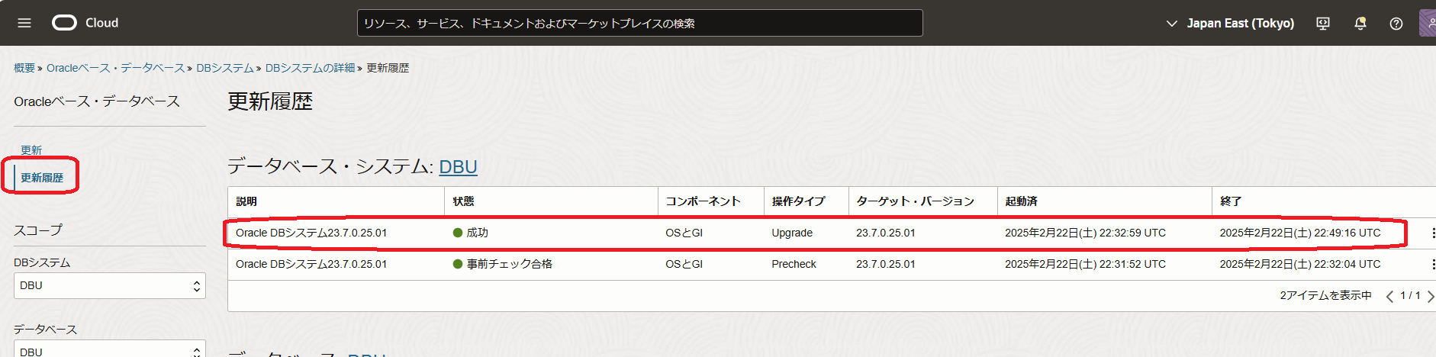Go to DBシステム breadcrumb
This screenshot has height=357, width=1436.
coord(225,68)
